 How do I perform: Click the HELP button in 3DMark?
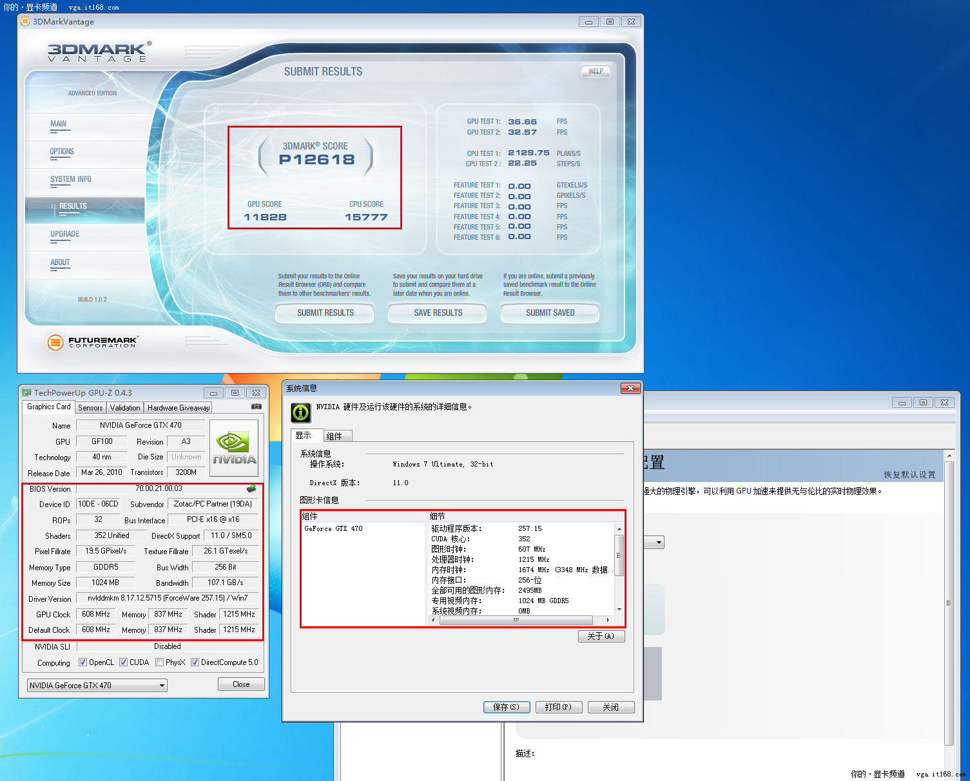596,72
